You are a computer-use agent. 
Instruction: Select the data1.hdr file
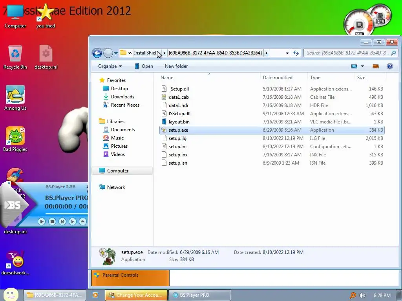(179, 105)
